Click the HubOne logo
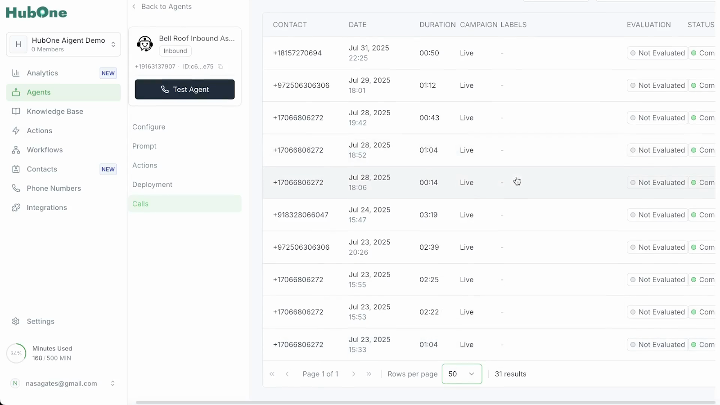This screenshot has width=720, height=405. click(36, 12)
